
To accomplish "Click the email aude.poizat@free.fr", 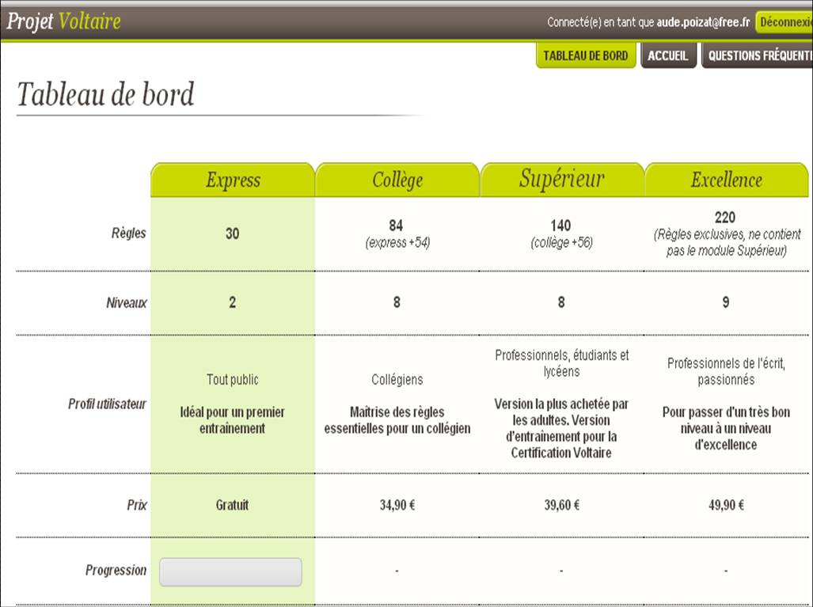I will (x=703, y=22).
